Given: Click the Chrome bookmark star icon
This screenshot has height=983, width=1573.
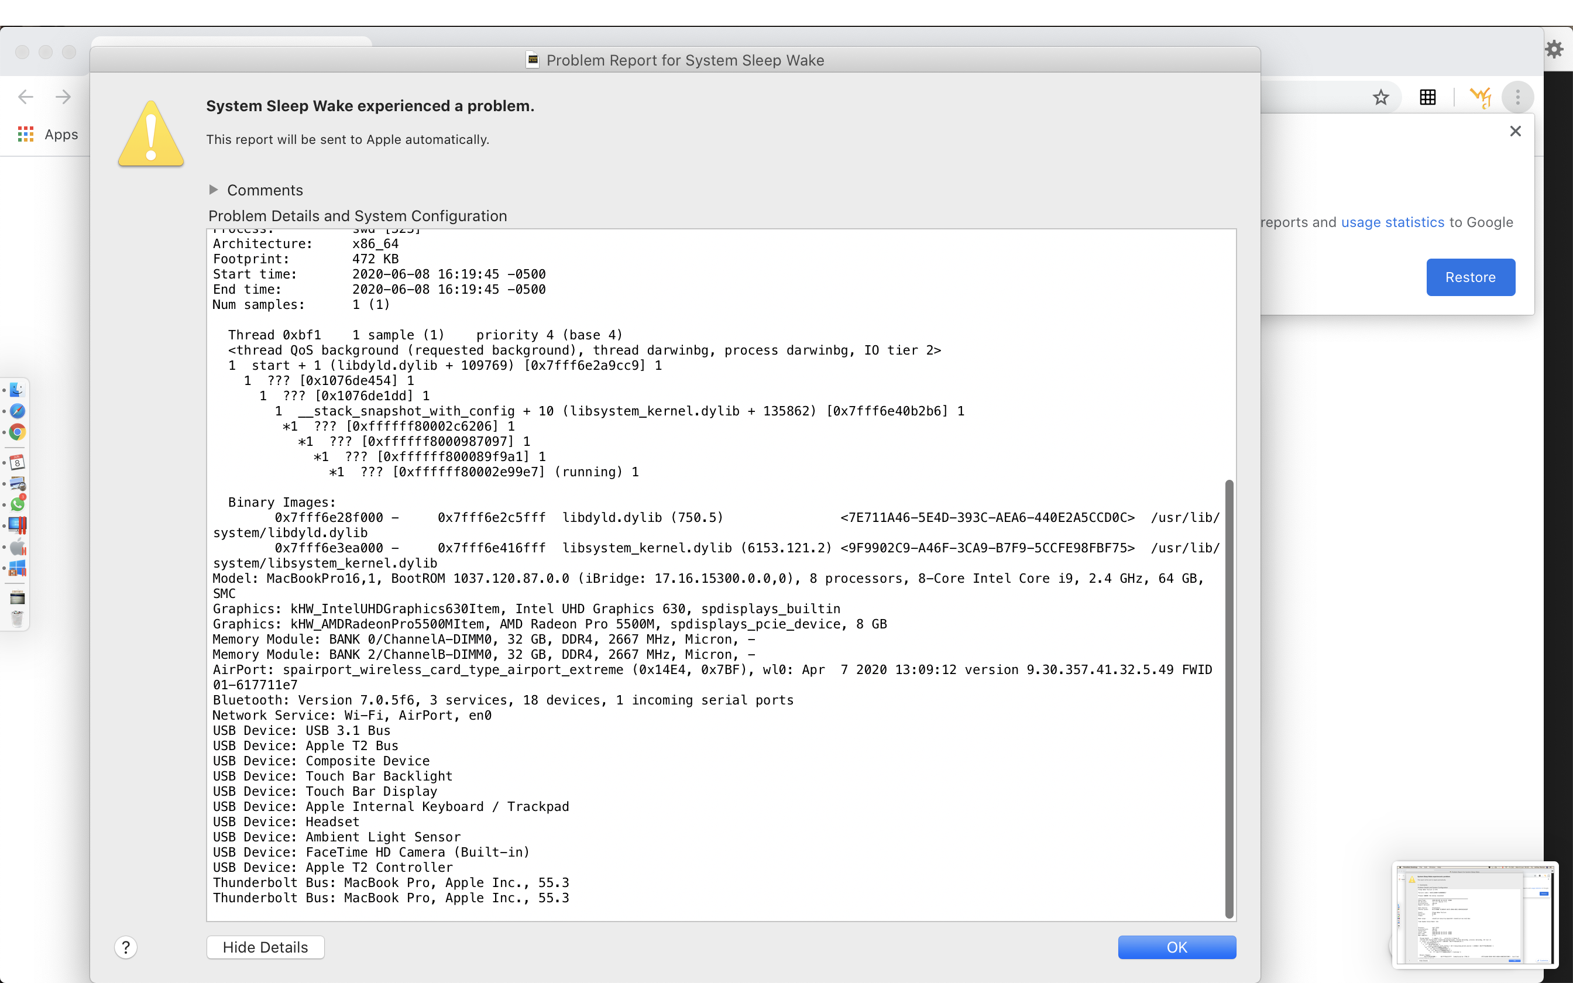Looking at the screenshot, I should [1380, 98].
